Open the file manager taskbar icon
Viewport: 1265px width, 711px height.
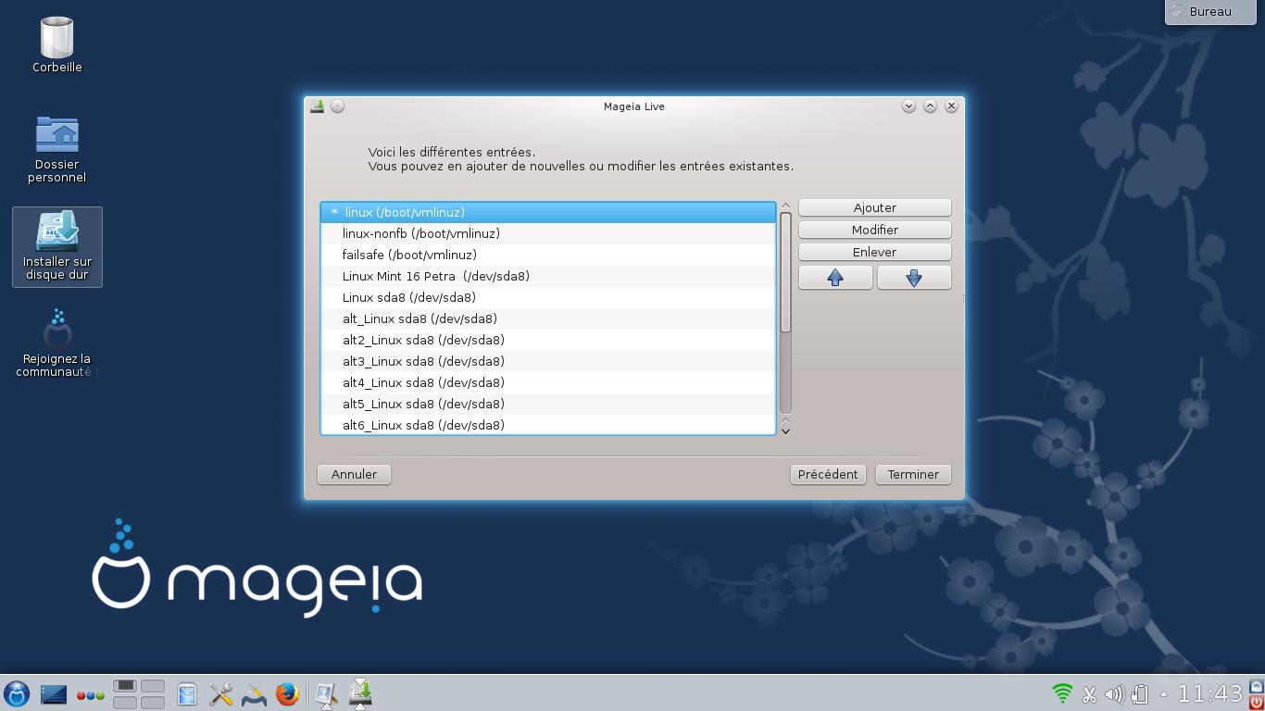(x=187, y=694)
